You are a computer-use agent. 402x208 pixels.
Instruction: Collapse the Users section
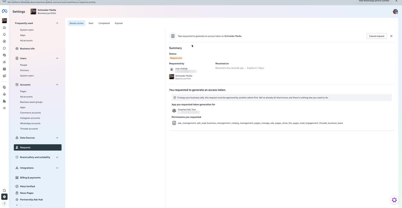pyautogui.click(x=57, y=58)
